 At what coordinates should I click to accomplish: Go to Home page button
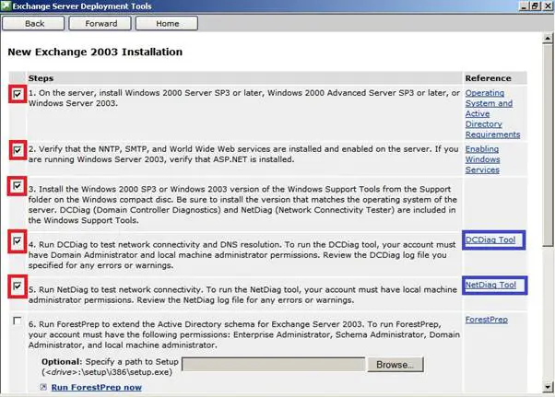[x=167, y=24]
